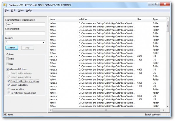This screenshot has height=121, width=175.
Task: Click the horizontal scrollbar thumb
Action: click(x=106, y=110)
